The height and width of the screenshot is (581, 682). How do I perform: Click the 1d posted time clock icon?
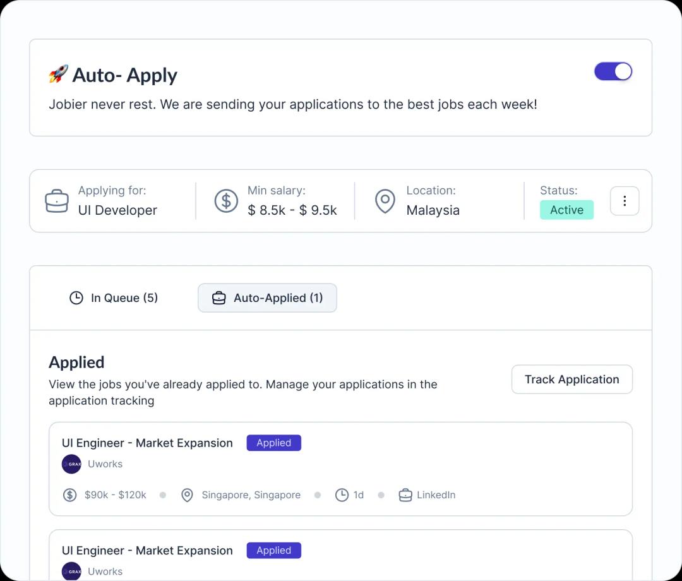tap(342, 495)
